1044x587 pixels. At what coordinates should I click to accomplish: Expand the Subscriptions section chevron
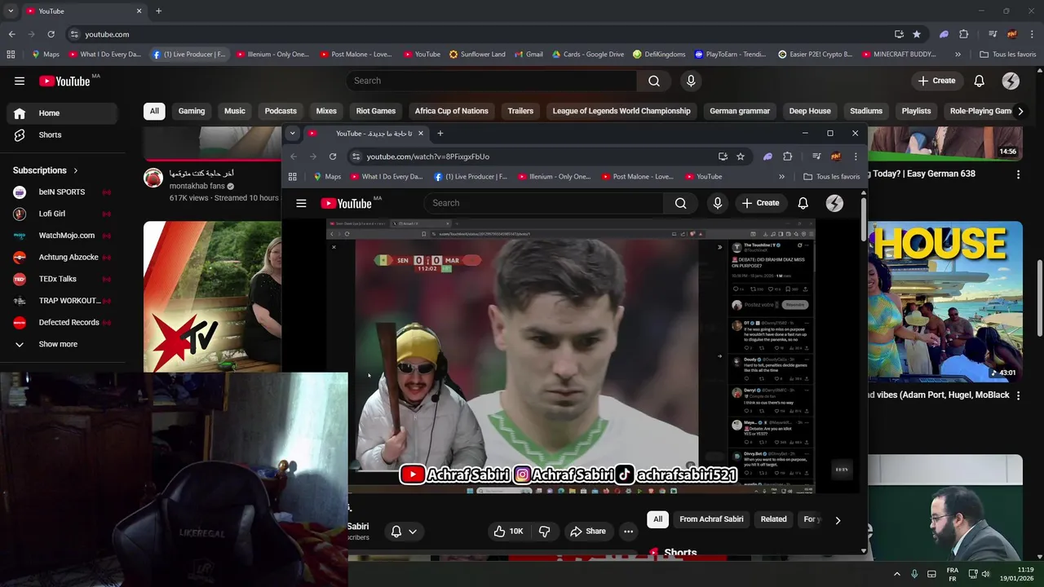point(76,170)
